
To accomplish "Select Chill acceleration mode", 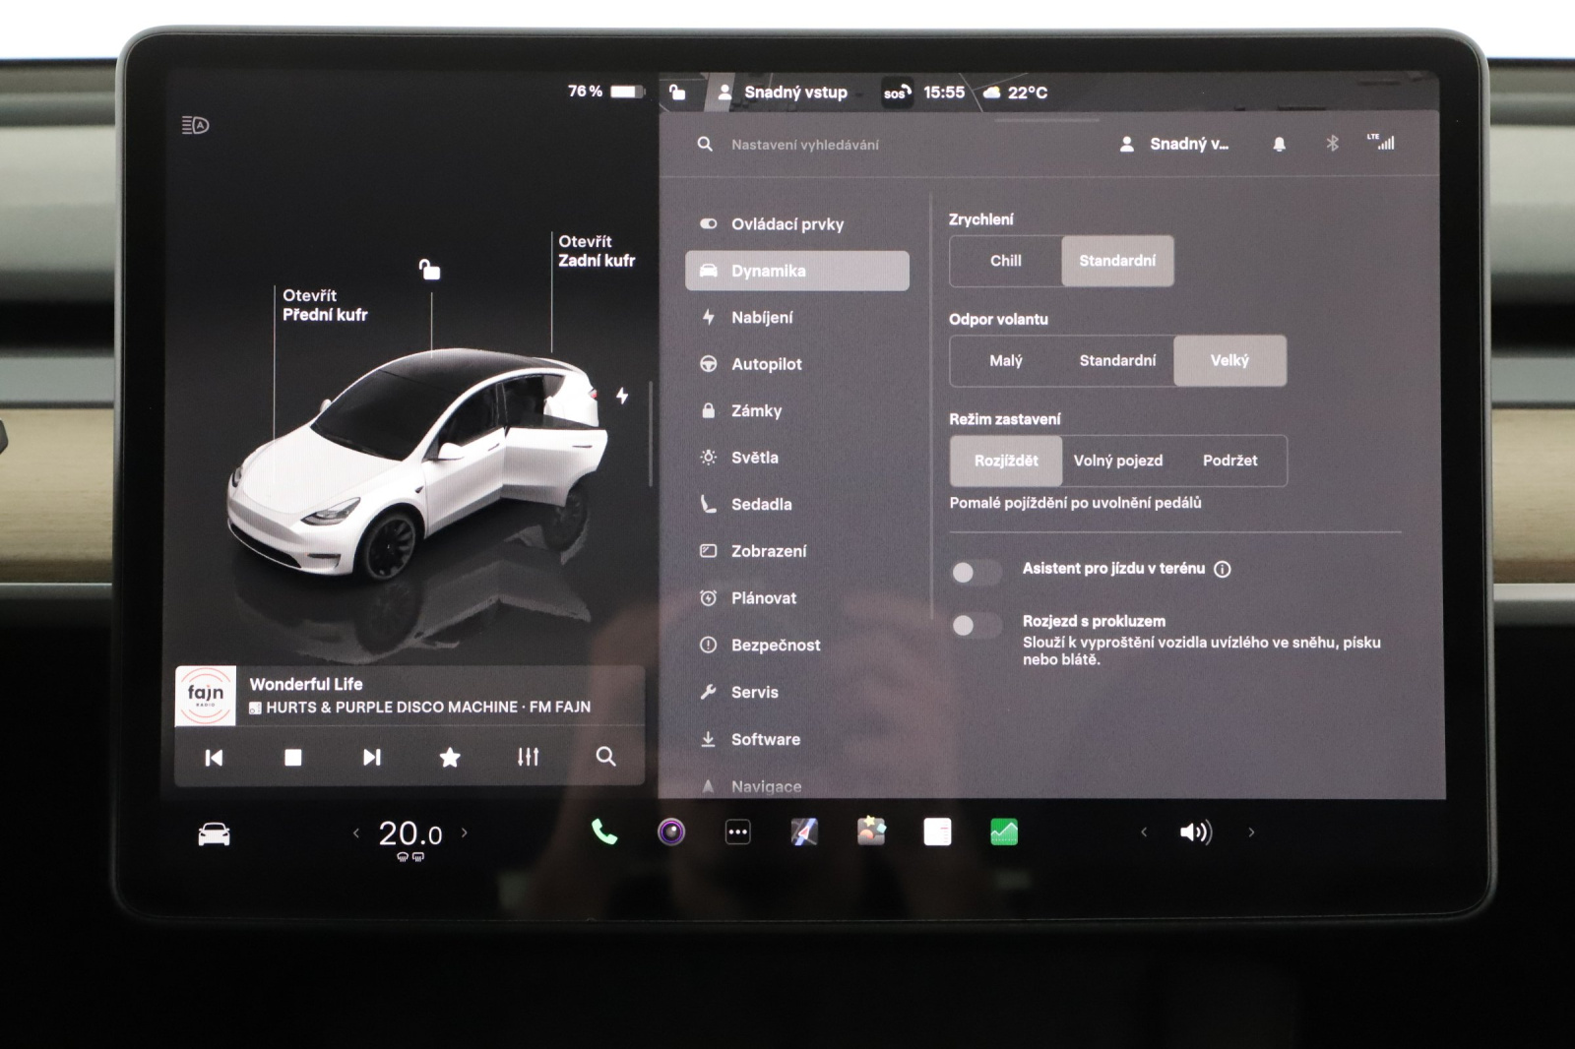I will [x=1005, y=261].
